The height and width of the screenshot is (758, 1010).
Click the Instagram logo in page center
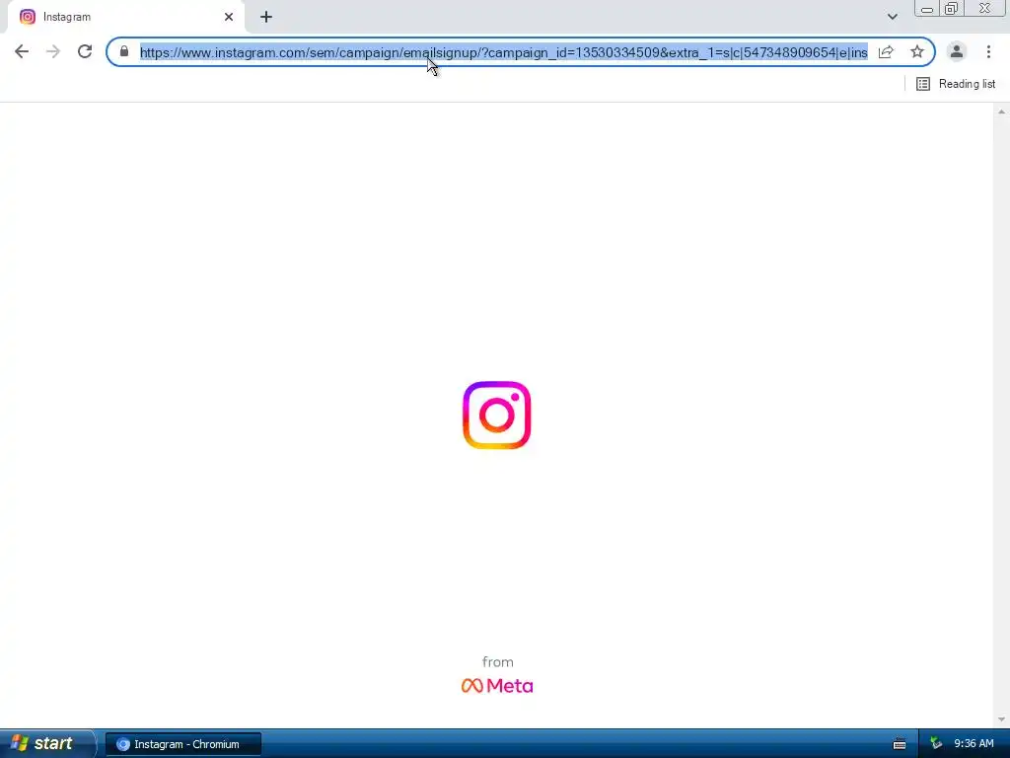497,416
